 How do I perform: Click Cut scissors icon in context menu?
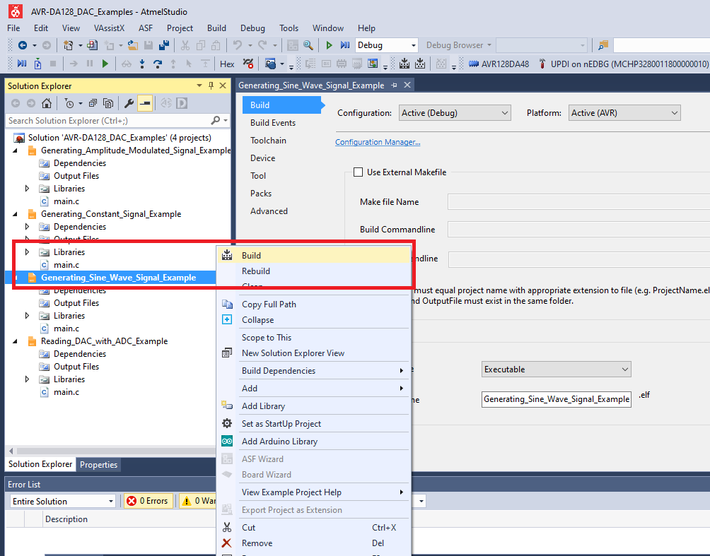click(x=227, y=528)
